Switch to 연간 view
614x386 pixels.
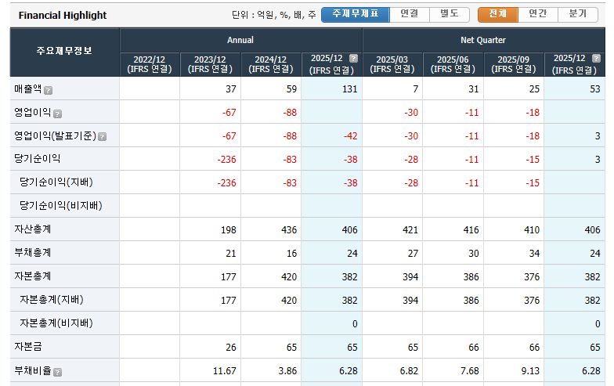tap(537, 14)
